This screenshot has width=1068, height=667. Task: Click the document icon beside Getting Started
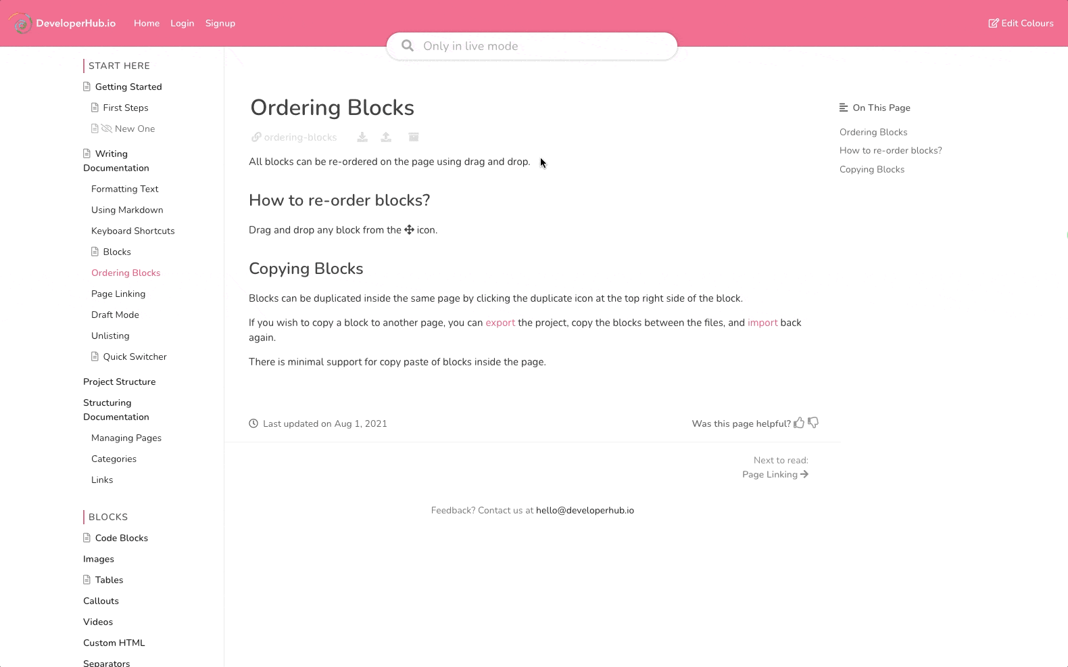click(86, 87)
